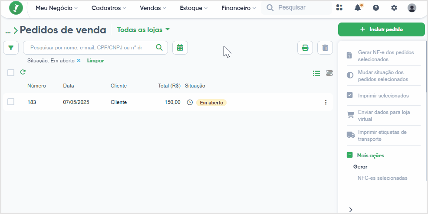Viewport: 428px width, 214px height.
Task: Refresh the orders list
Action: [x=23, y=72]
